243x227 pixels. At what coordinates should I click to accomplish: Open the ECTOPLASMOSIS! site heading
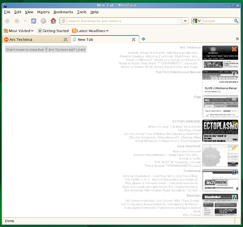coord(187,122)
